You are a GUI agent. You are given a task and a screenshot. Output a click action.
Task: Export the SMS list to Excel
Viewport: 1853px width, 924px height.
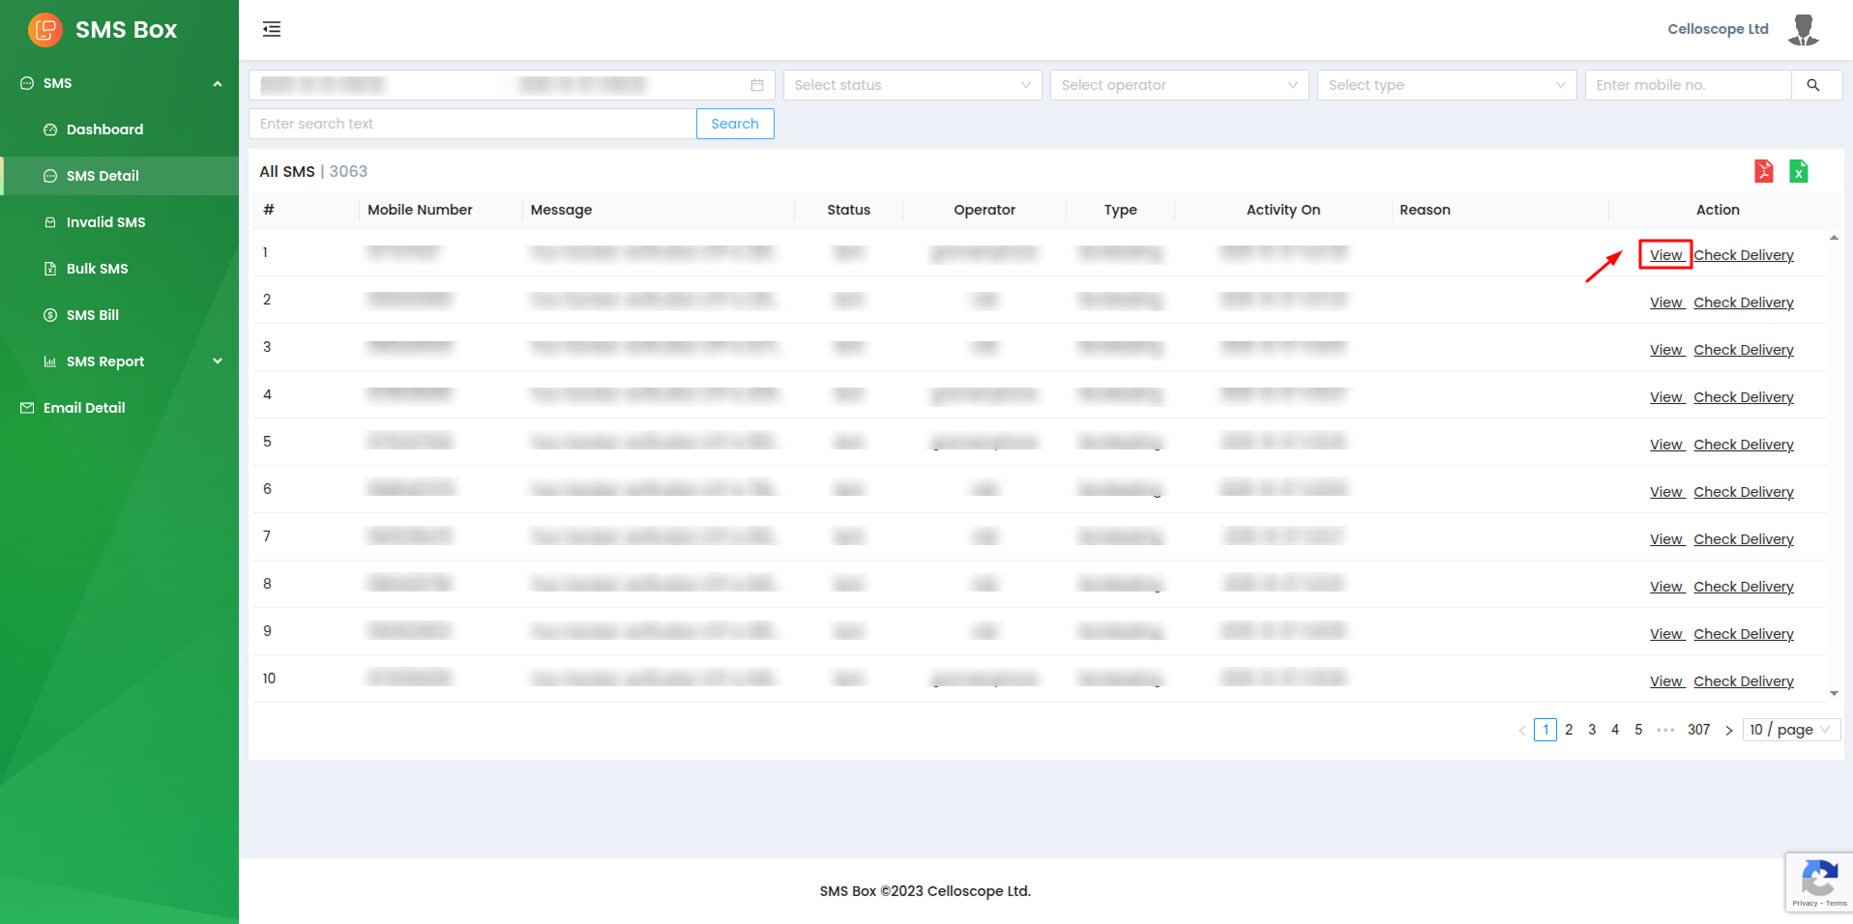[x=1798, y=171]
